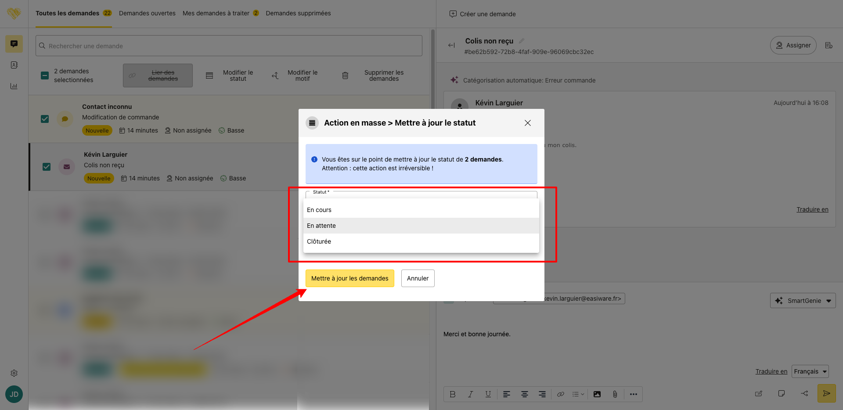Image resolution: width=843 pixels, height=410 pixels.
Task: Click the attach file paperclip icon
Action: point(615,394)
